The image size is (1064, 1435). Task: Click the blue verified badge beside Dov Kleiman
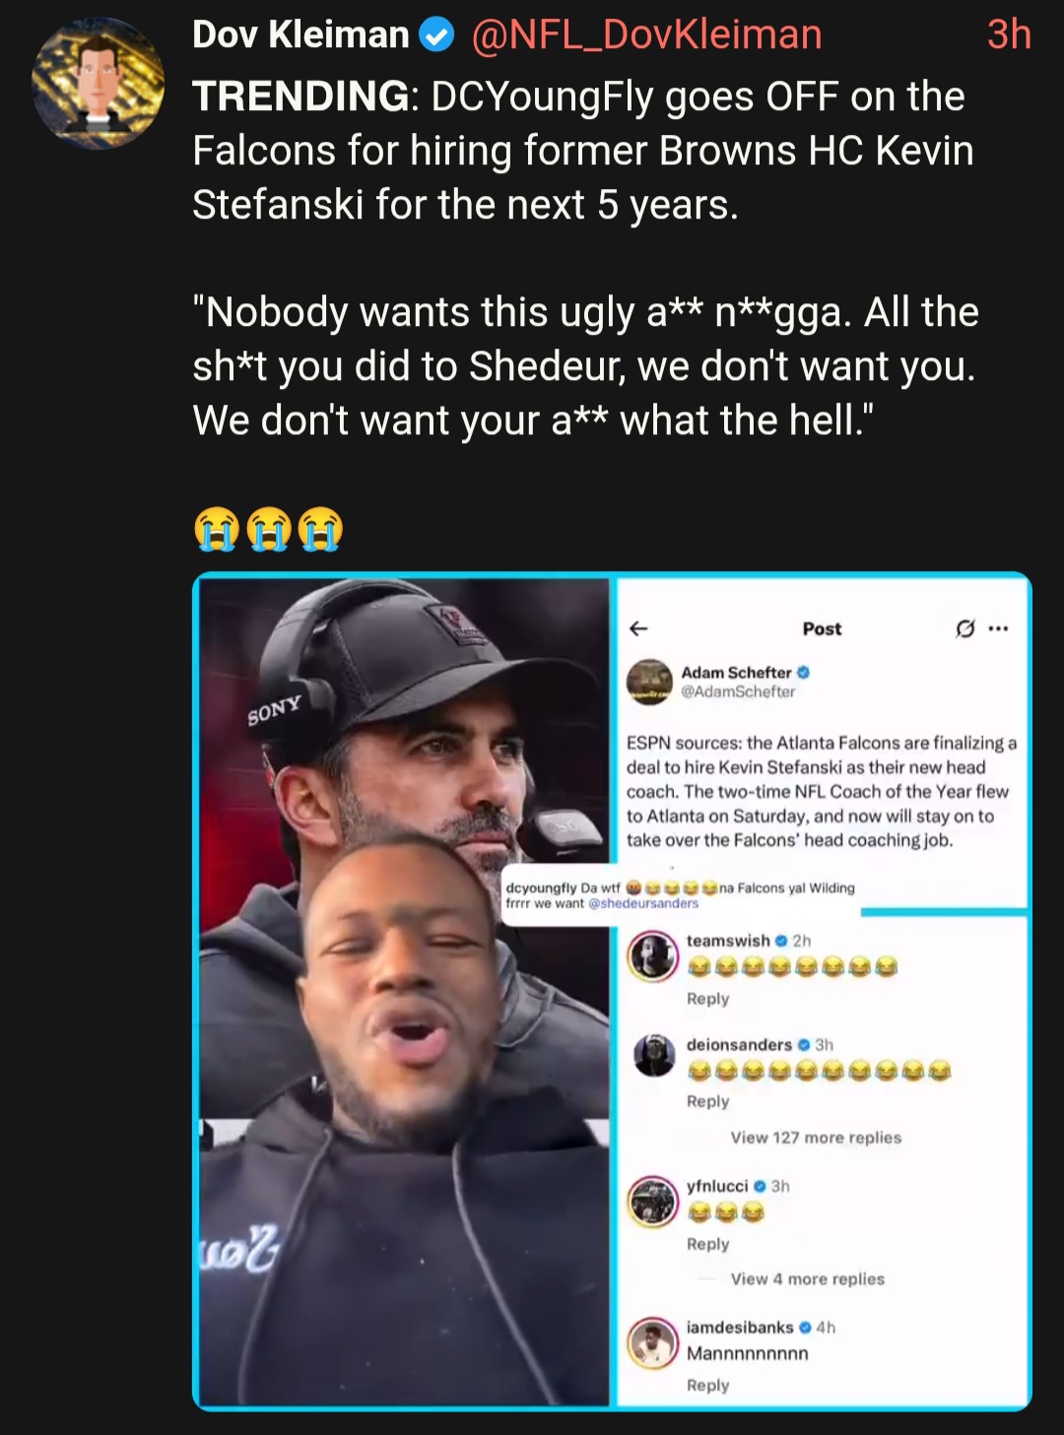pos(436,36)
